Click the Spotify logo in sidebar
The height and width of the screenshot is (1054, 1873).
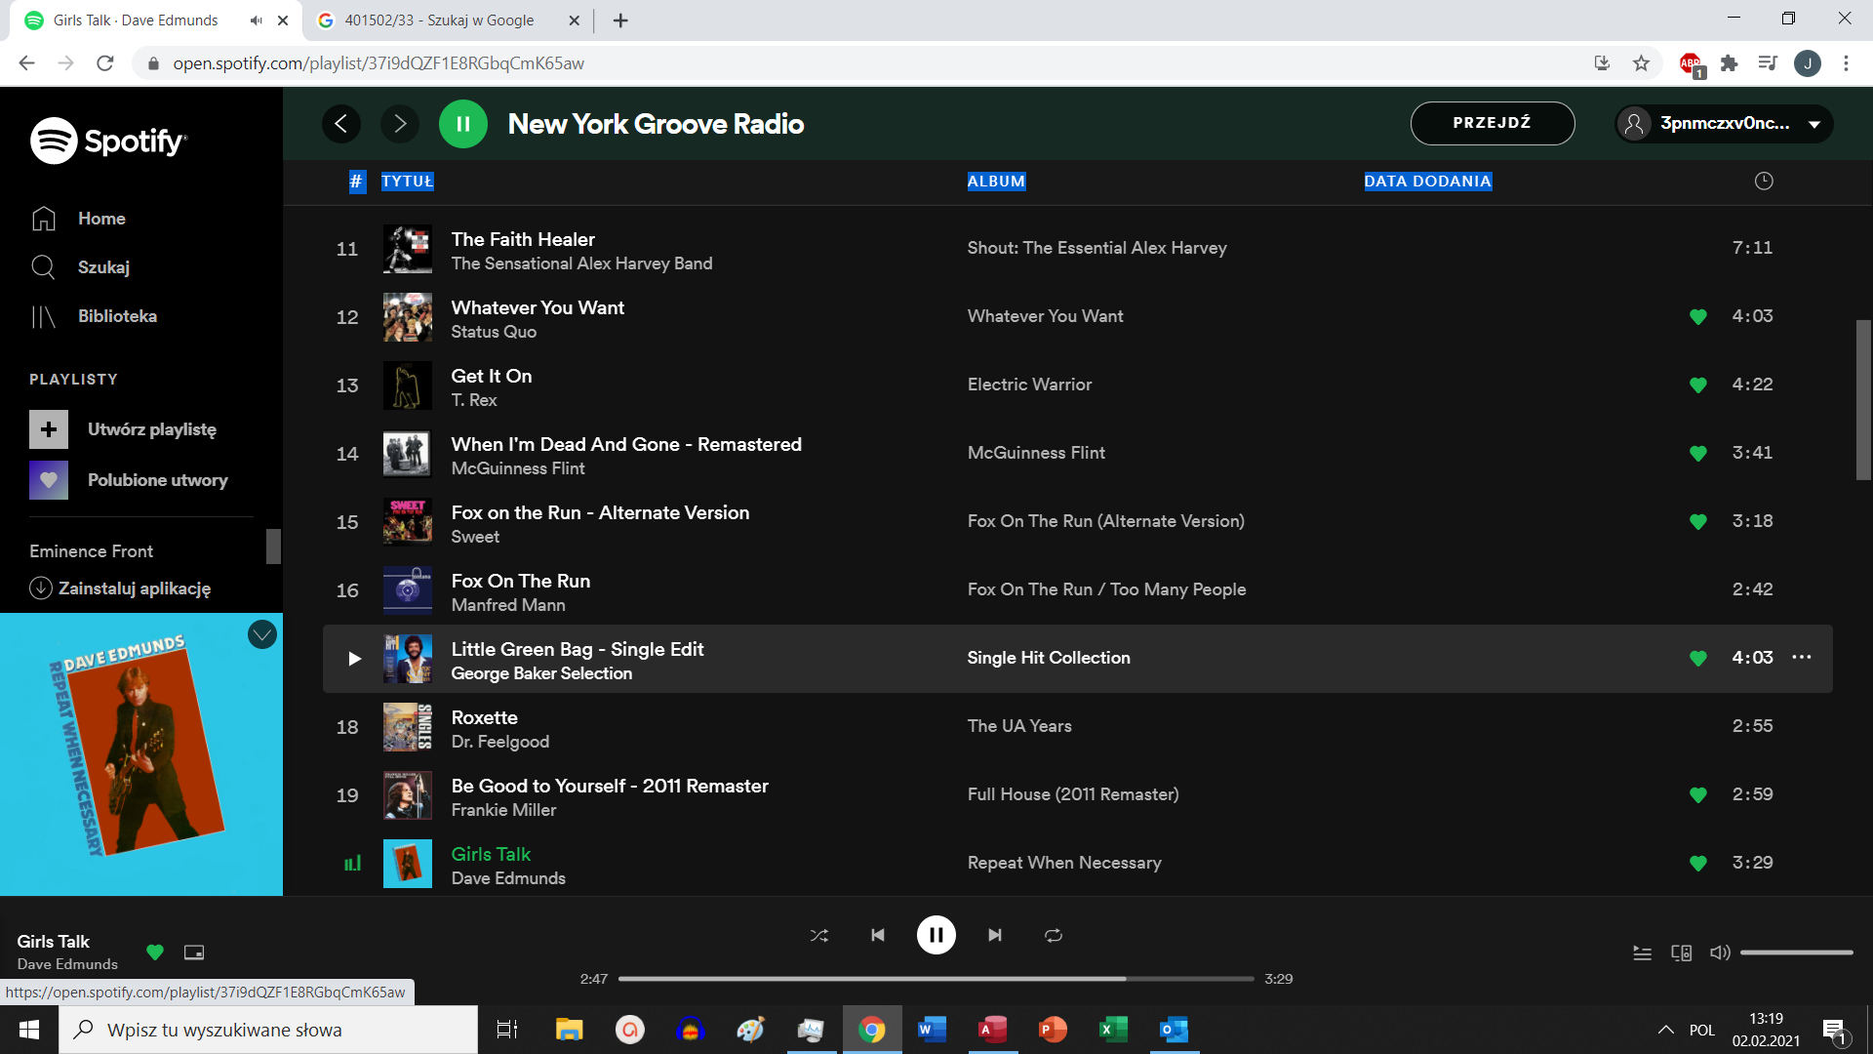tap(108, 142)
